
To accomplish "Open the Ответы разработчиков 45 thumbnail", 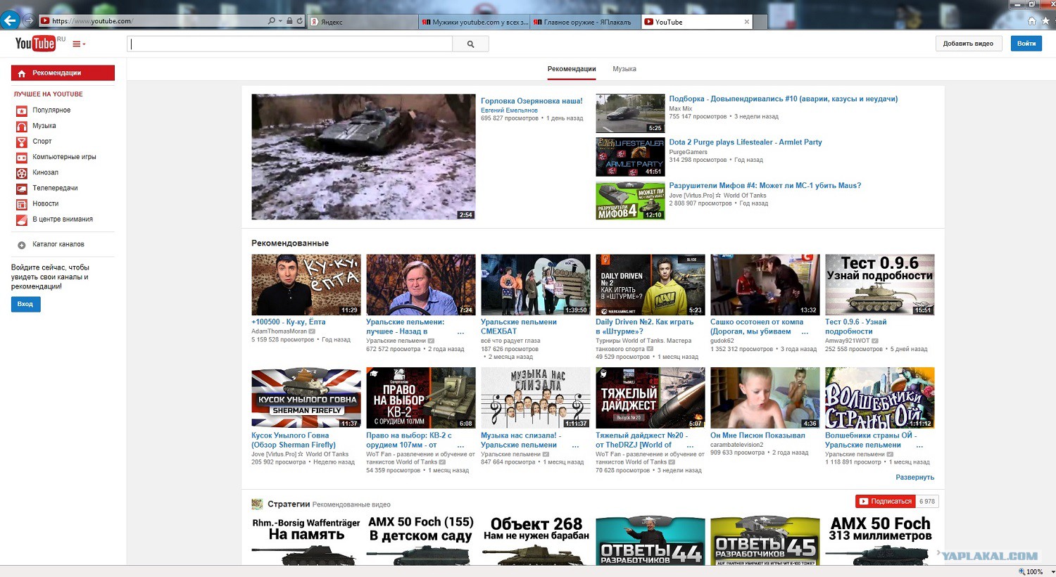I will pyautogui.click(x=765, y=540).
